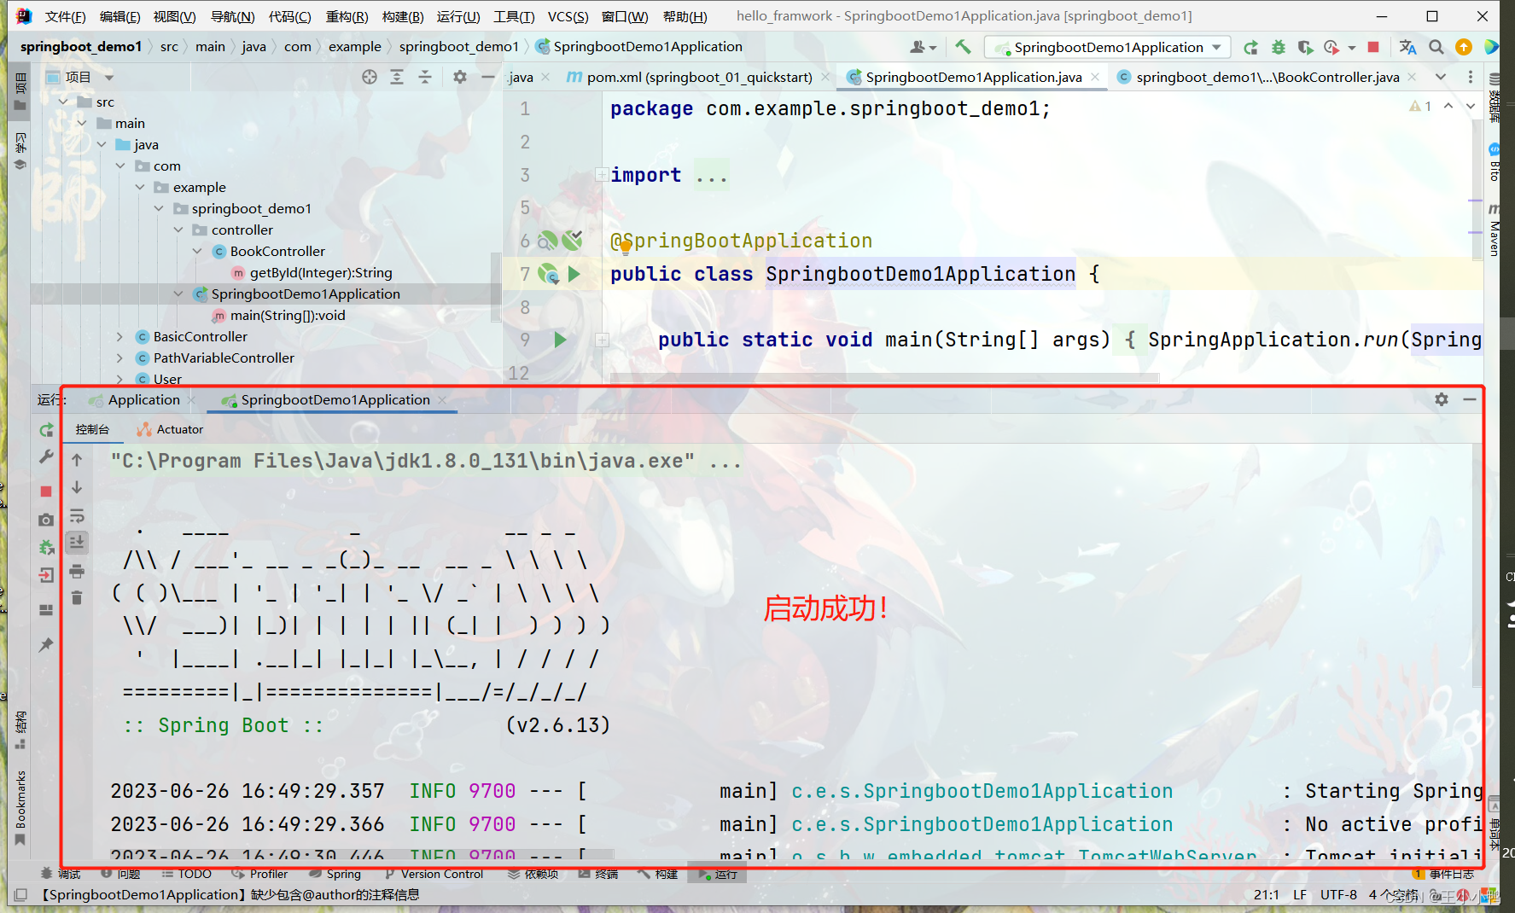1515x913 pixels.
Task: Click the Rerun icon in the top toolbar
Action: coord(1250,47)
